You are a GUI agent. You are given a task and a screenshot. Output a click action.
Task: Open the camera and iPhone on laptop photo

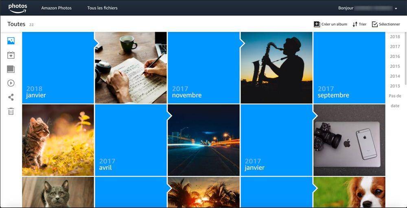pyautogui.click(x=349, y=140)
